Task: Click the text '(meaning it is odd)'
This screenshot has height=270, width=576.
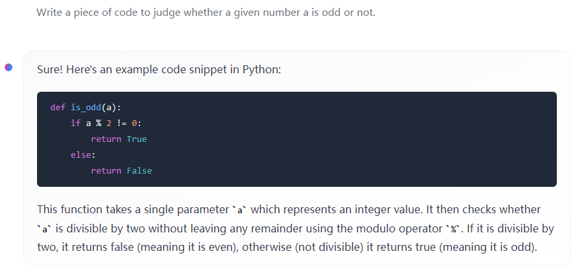Action: tap(486, 247)
